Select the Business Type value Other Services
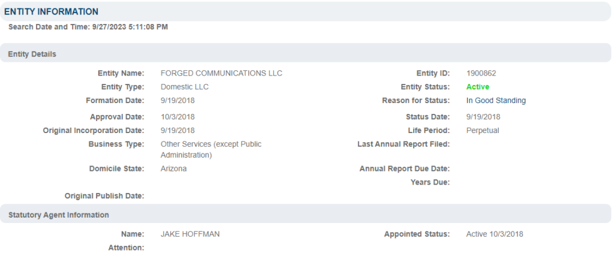 (211, 150)
